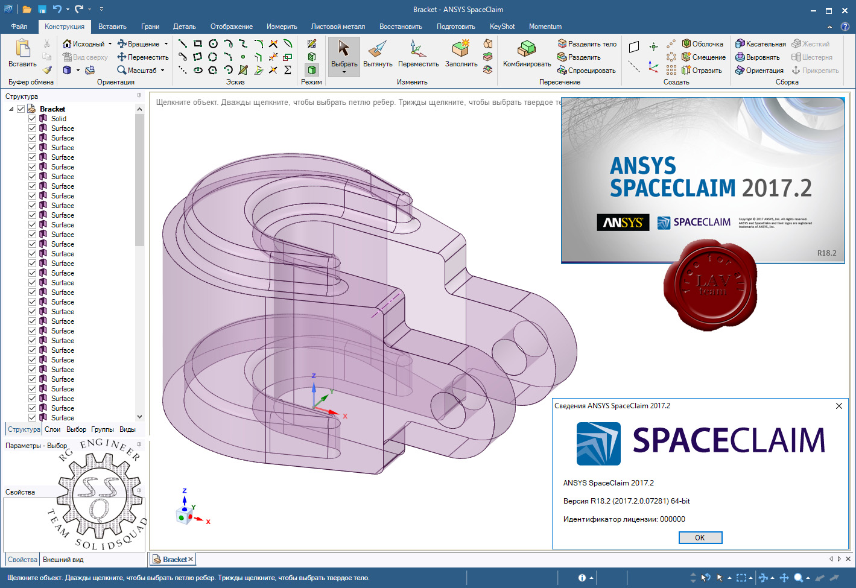Open the Внешний вид properties tab
This screenshot has height=588, width=856.
(x=63, y=560)
